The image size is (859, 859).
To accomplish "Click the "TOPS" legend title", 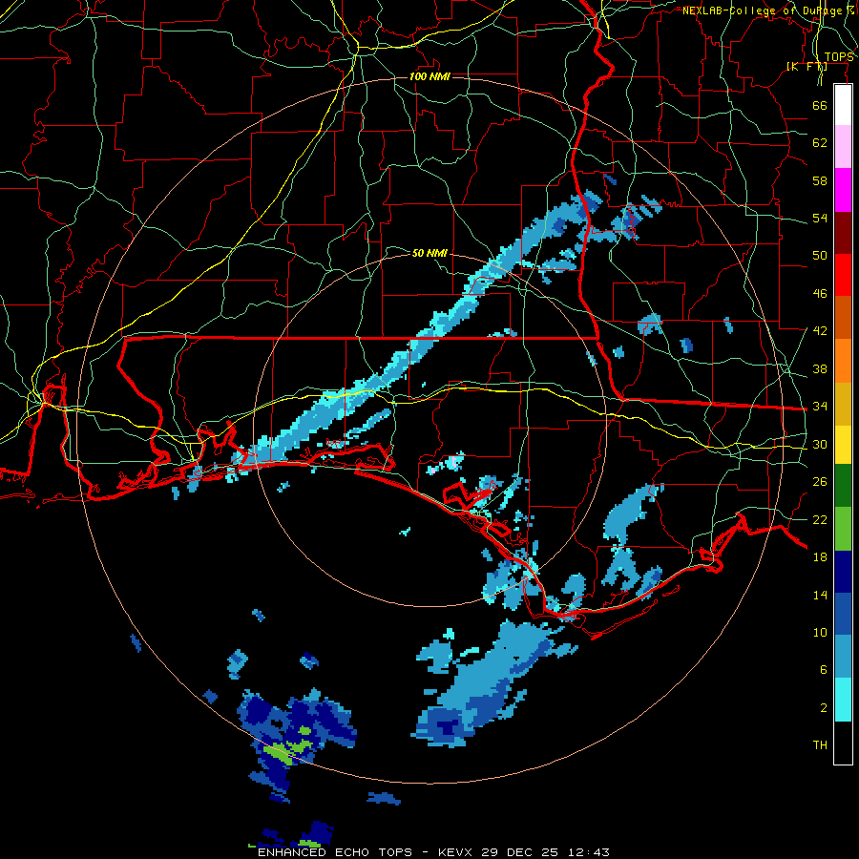I will [839, 57].
